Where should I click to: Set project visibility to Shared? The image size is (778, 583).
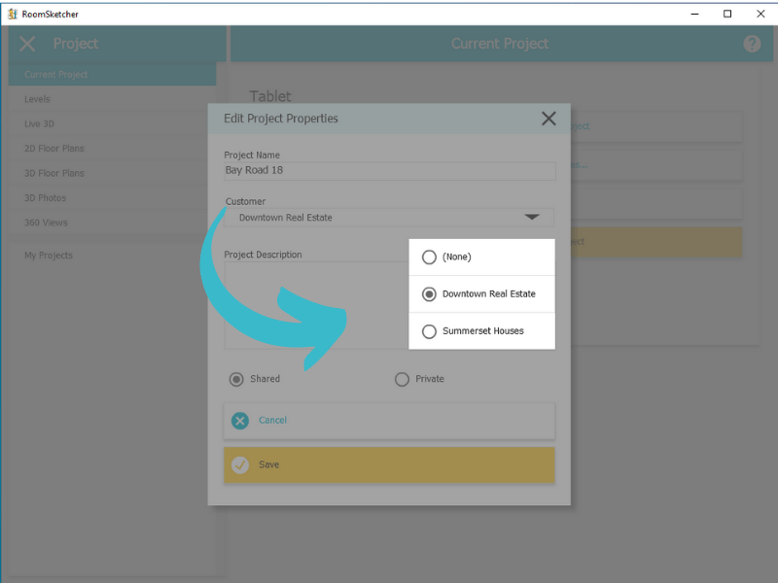click(236, 379)
